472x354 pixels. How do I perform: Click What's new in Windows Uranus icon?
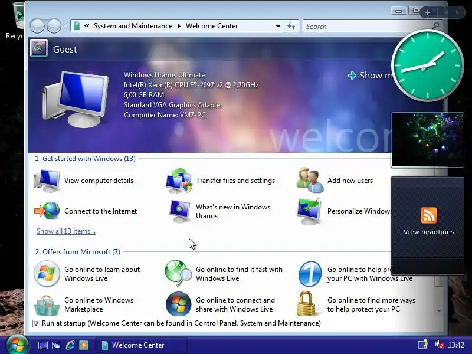point(180,211)
